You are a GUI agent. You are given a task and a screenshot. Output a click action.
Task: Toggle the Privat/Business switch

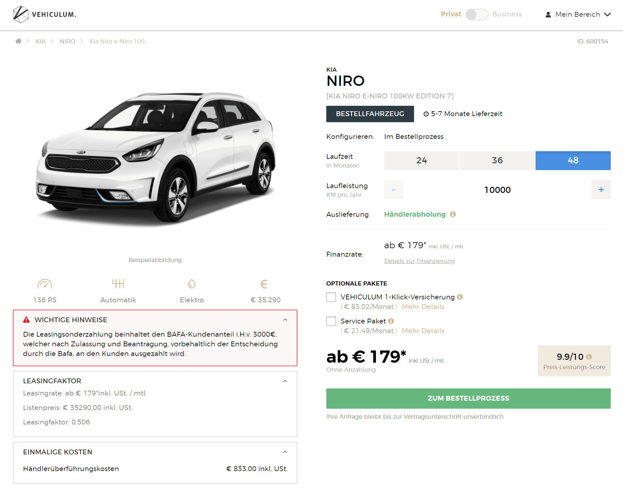click(477, 14)
